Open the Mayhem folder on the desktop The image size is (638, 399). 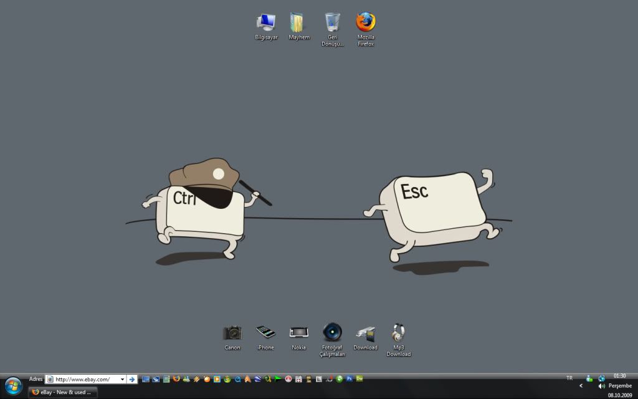click(x=299, y=22)
